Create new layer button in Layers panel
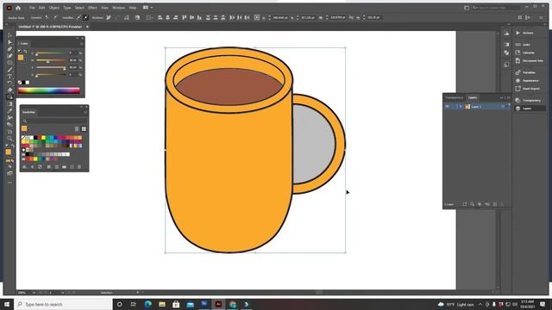Image resolution: width=552 pixels, height=310 pixels. 494,204
